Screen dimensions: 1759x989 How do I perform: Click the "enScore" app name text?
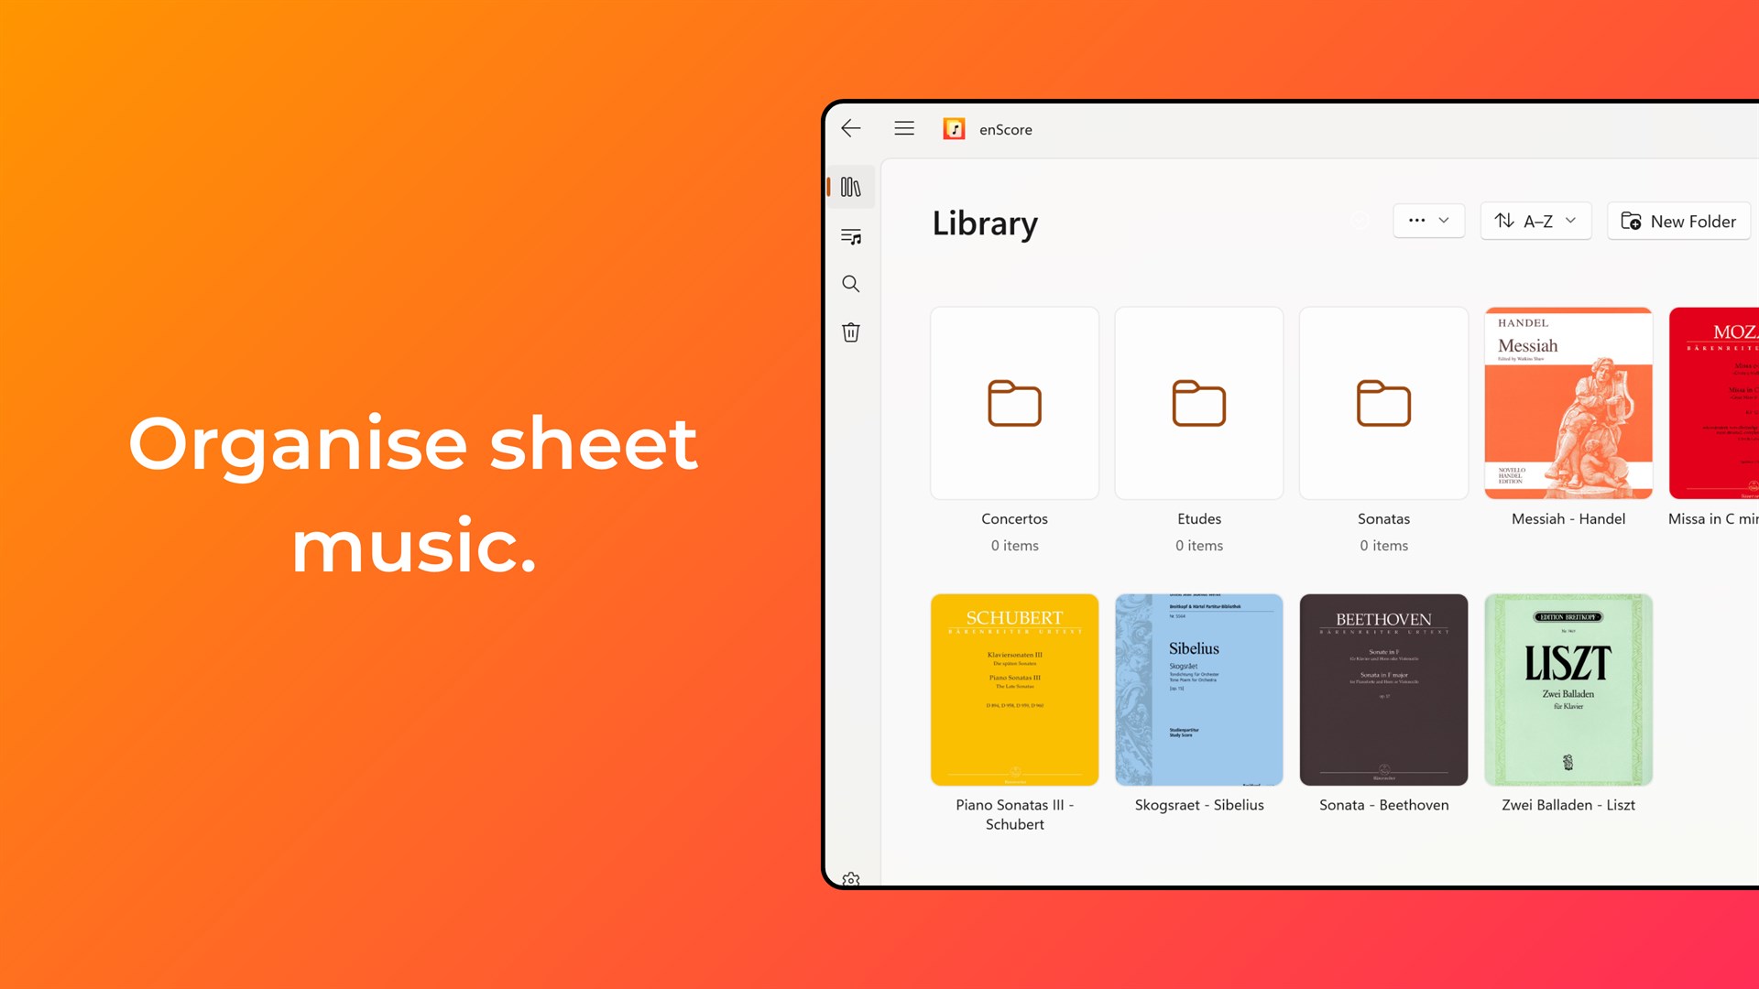coord(1005,129)
